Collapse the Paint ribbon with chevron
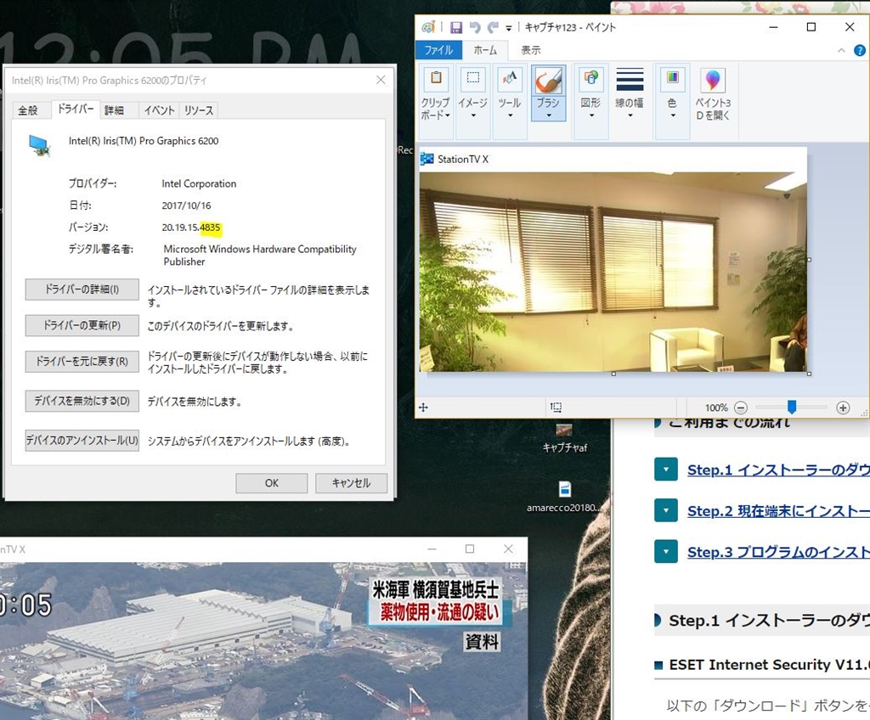870x720 pixels. coord(841,50)
